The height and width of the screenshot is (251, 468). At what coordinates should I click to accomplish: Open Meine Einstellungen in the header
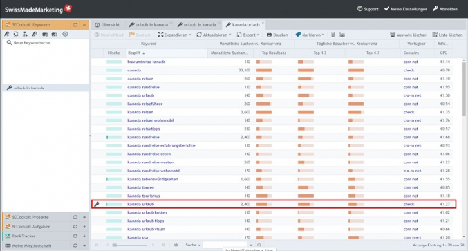coord(406,9)
